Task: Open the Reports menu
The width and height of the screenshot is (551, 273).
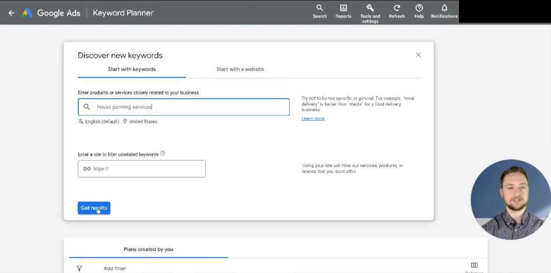Action: (343, 12)
